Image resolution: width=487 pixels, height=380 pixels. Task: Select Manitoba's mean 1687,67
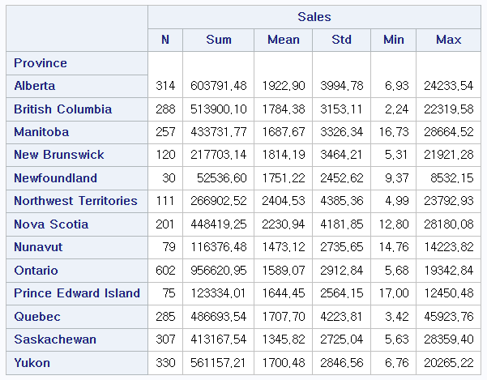click(284, 132)
